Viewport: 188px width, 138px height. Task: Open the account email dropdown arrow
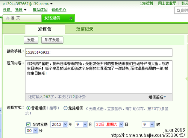pos(52,4)
